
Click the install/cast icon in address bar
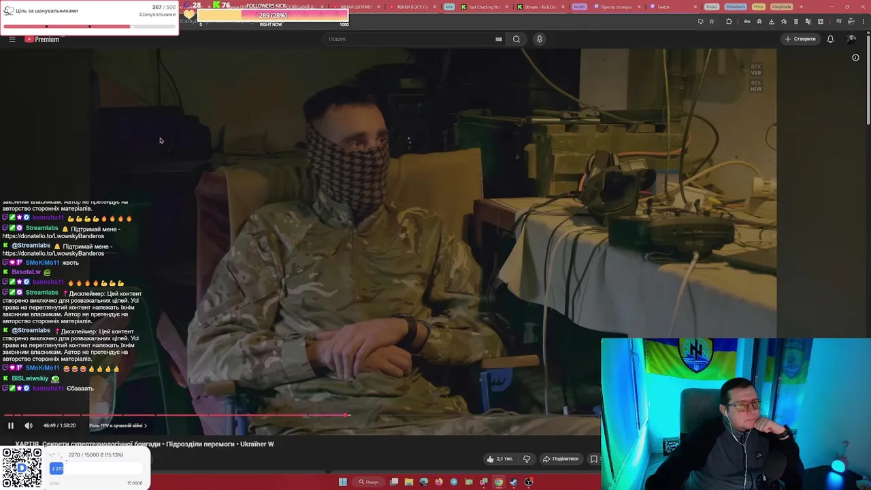click(700, 22)
